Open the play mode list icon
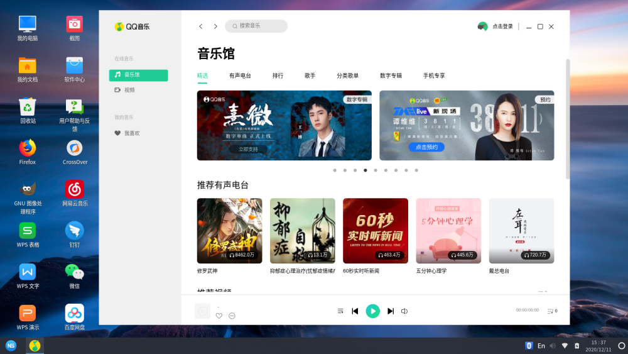628x354 pixels. pyautogui.click(x=340, y=311)
